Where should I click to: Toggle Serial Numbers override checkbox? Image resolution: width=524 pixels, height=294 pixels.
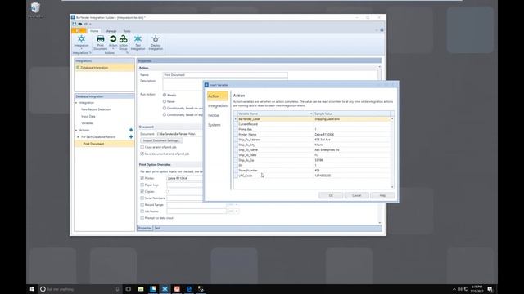click(142, 198)
